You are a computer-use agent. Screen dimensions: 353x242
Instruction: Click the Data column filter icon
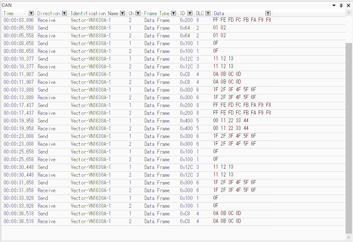coord(268,13)
